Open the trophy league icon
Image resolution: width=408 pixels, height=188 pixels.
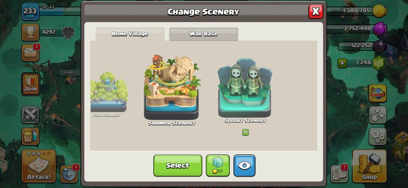tap(30, 32)
